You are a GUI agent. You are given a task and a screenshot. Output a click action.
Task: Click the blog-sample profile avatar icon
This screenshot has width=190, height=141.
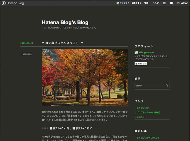click(x=136, y=52)
